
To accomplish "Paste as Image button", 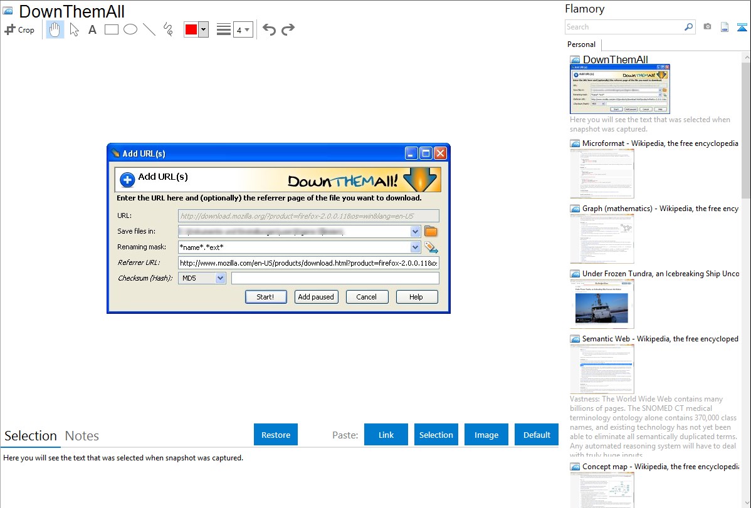I will point(486,435).
